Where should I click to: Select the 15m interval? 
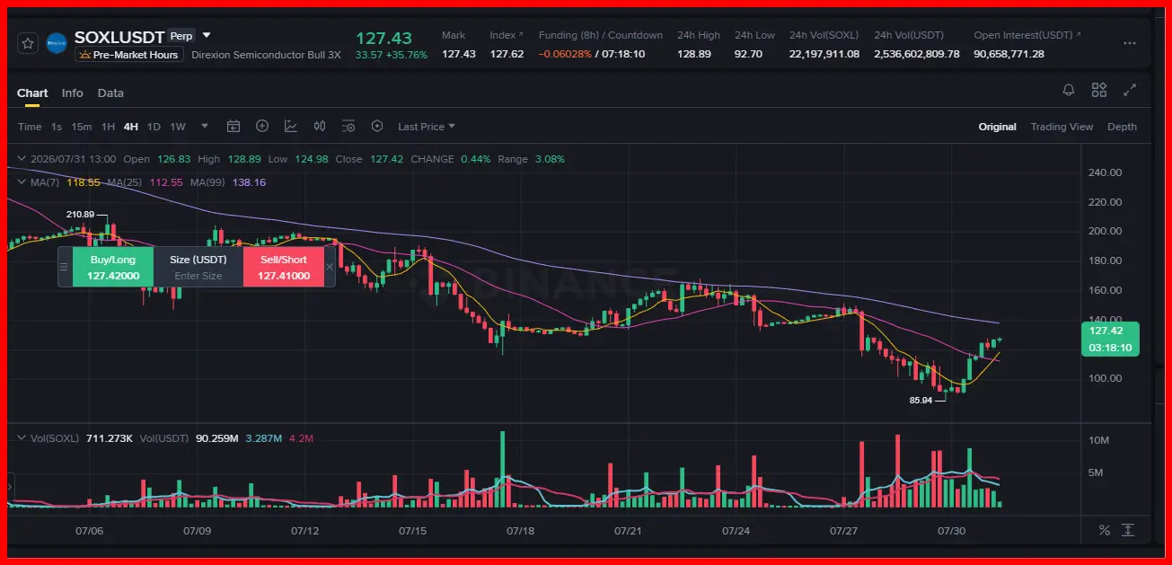tap(82, 127)
